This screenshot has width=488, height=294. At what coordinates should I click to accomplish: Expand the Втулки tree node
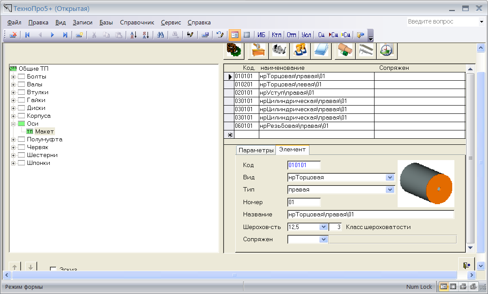(14, 92)
